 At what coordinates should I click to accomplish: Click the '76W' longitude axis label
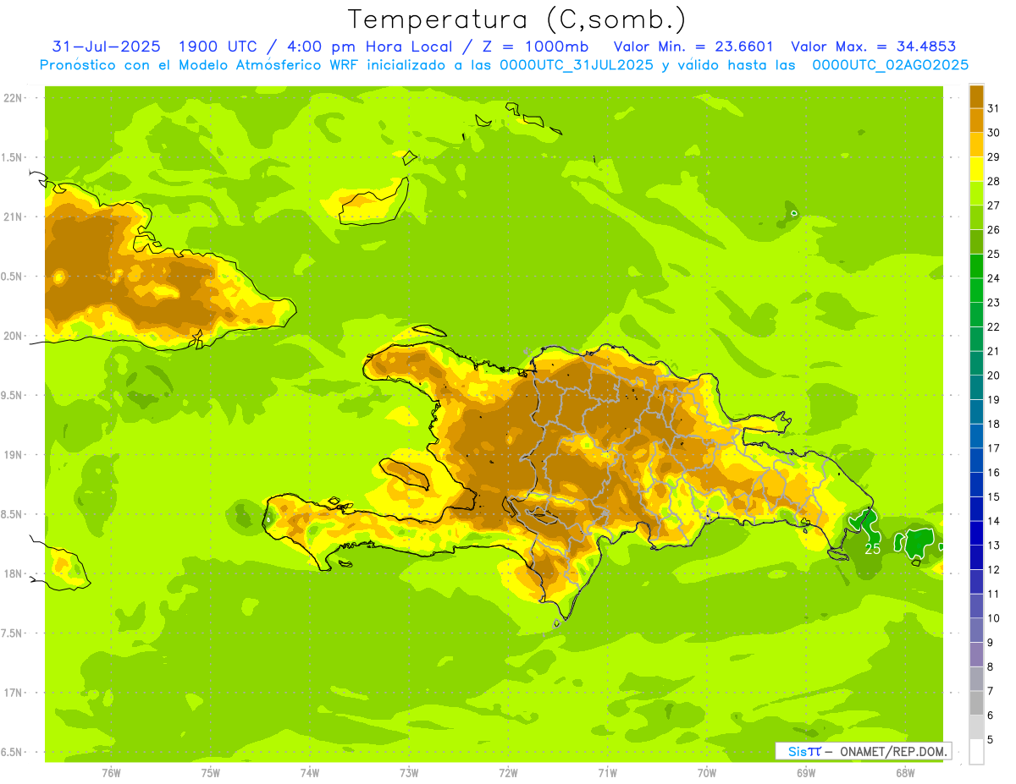(x=111, y=773)
